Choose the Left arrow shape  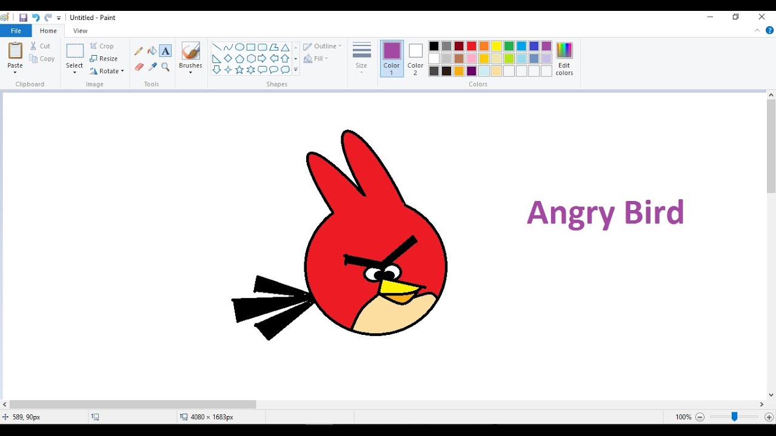click(x=274, y=59)
